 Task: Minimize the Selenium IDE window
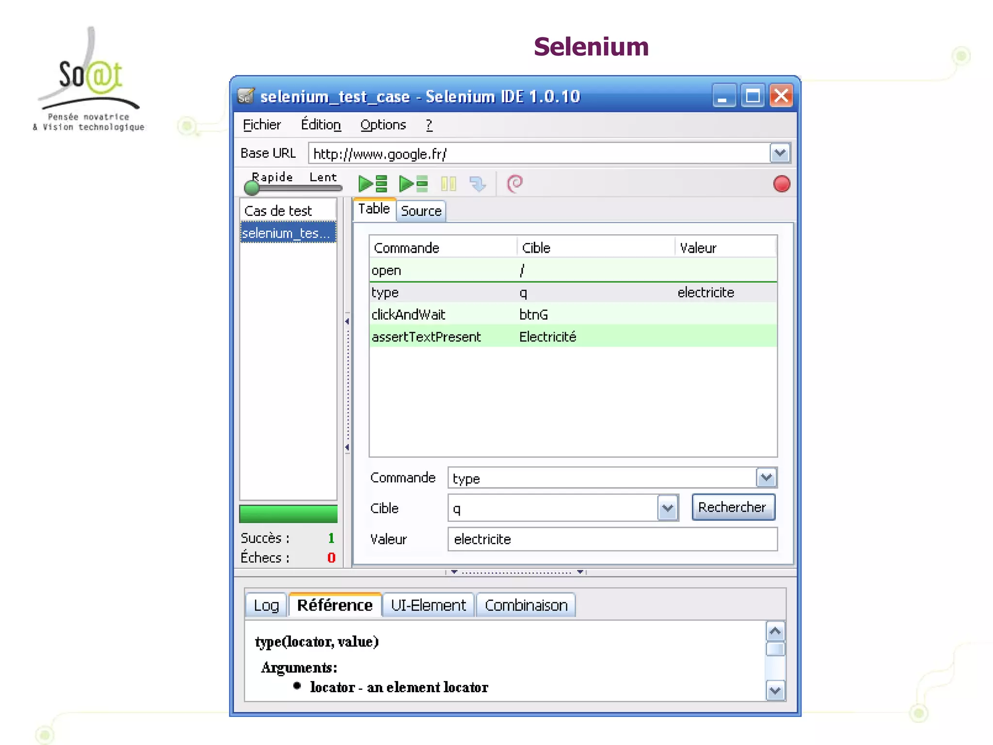[x=723, y=96]
